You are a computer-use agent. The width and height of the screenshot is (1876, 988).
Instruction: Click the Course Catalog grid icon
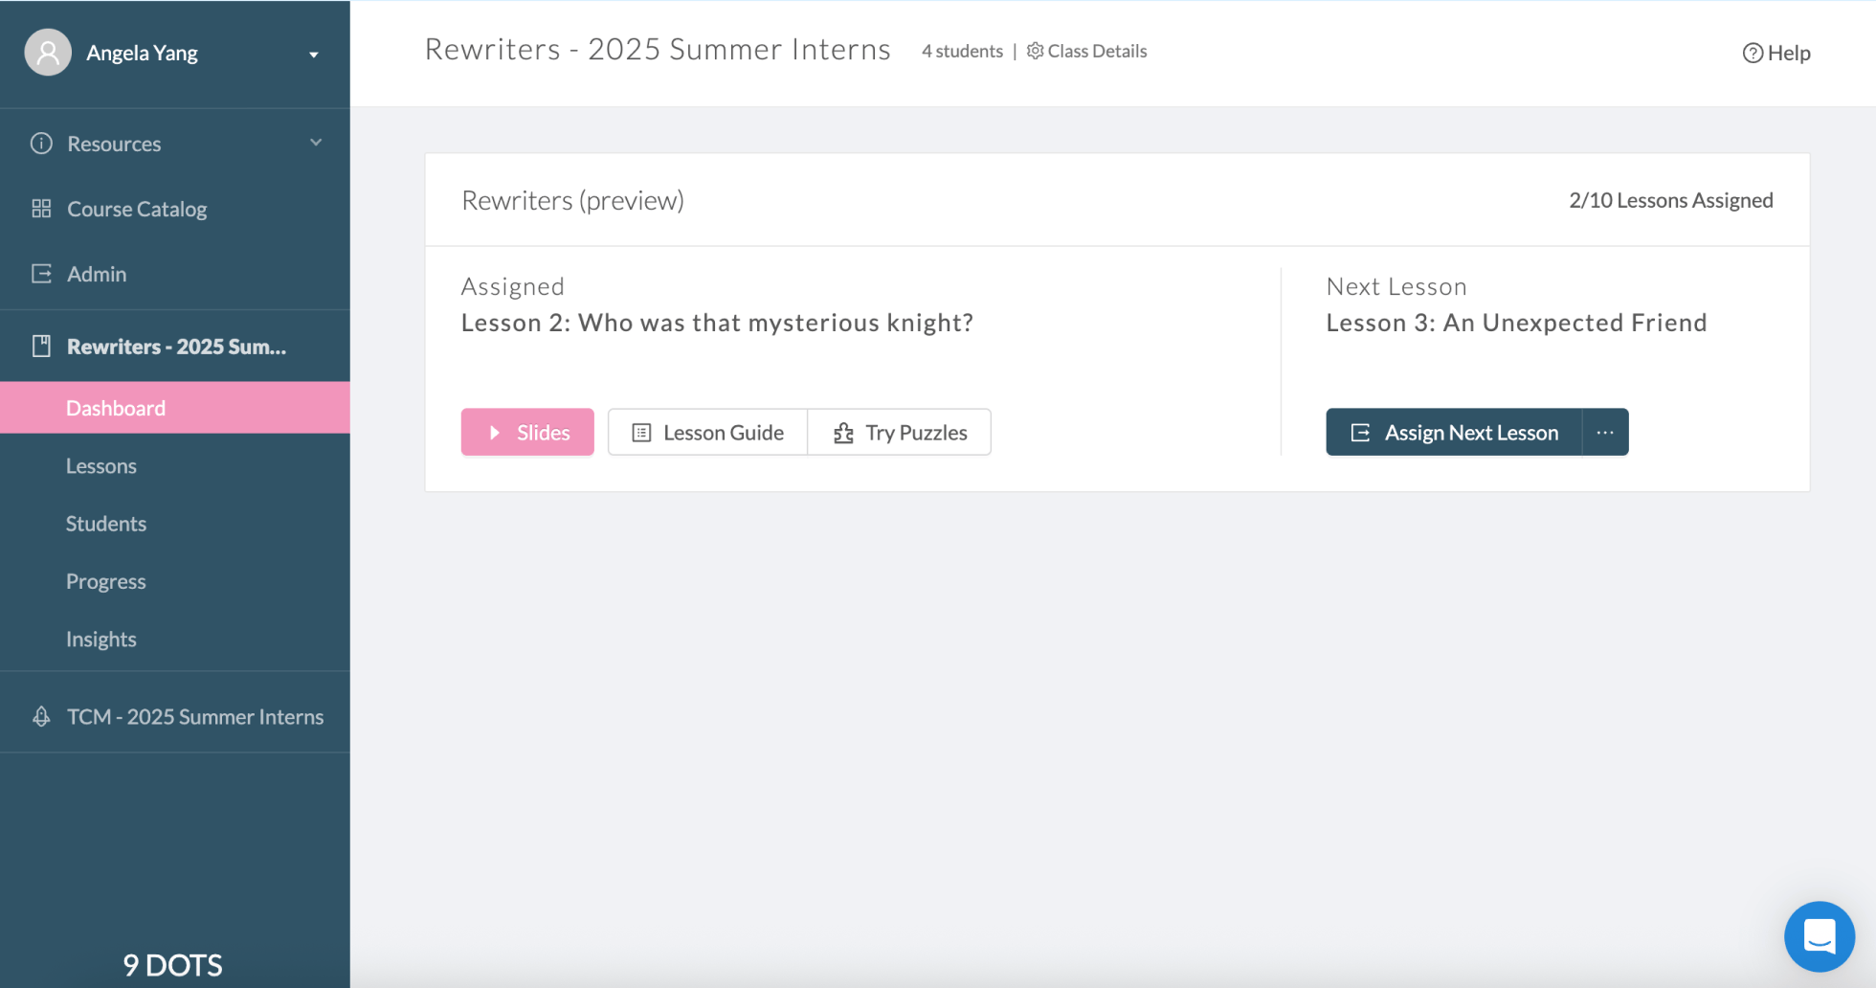[41, 209]
